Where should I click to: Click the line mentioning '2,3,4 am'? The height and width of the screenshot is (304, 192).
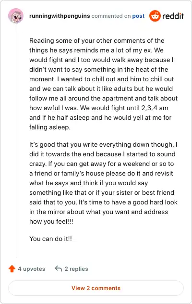pos(99,108)
